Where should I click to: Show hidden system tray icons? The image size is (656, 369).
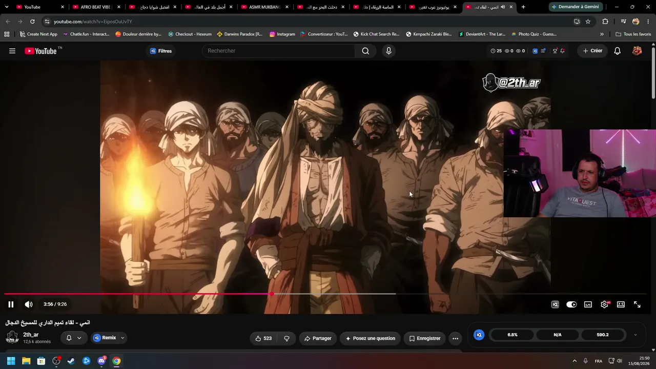coord(575,361)
